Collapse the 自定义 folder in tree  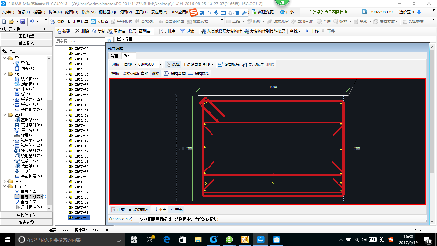tap(5, 186)
